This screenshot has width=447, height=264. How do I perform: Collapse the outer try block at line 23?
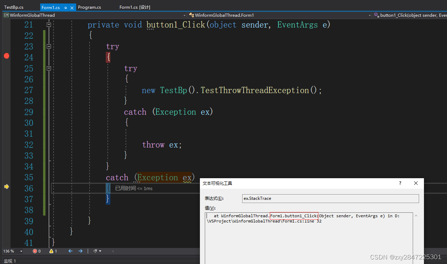coord(49,46)
